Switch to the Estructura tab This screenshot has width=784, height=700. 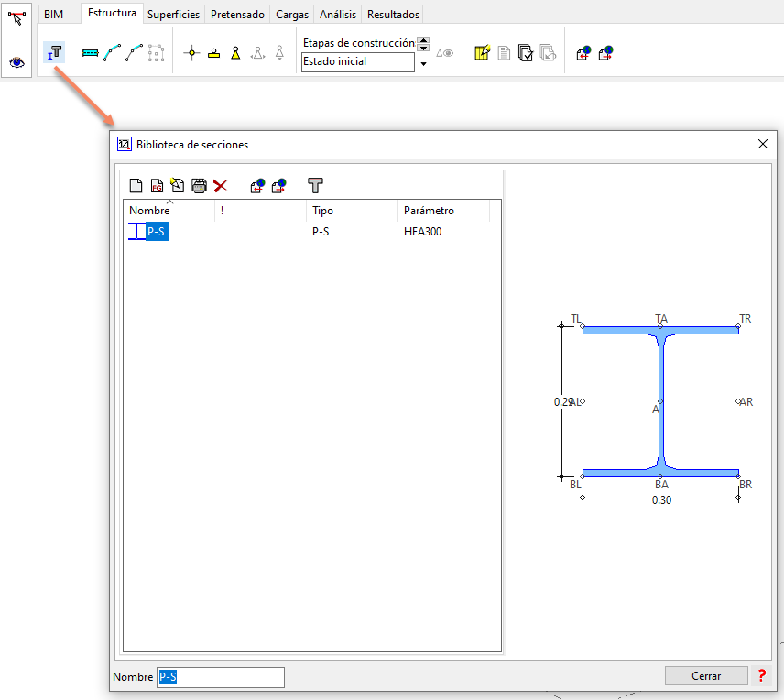pos(112,13)
